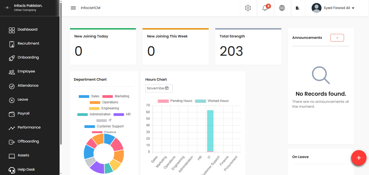
Task: Click the company building icon
Action: [297, 8]
